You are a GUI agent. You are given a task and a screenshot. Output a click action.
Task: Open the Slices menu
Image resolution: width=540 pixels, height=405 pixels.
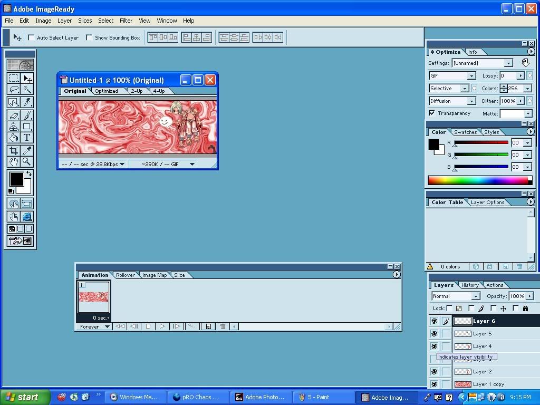click(85, 21)
